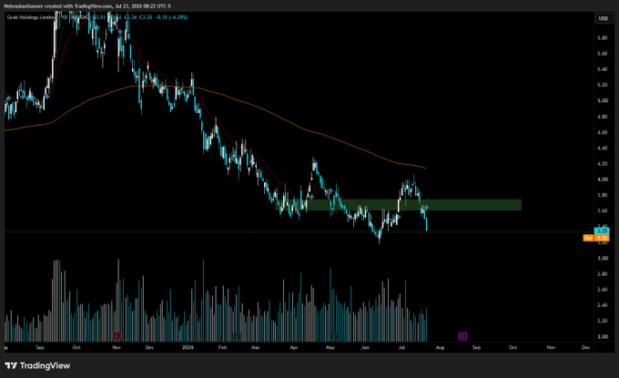Click the Aug label right of Jul

tap(440, 348)
